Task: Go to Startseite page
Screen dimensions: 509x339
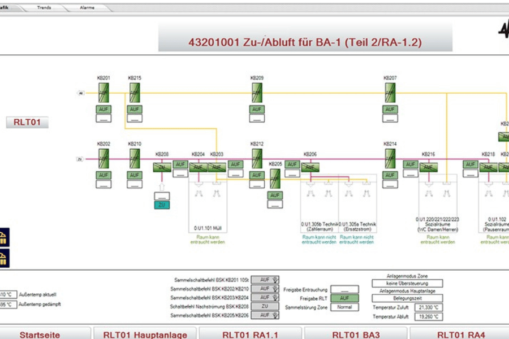Action: [x=40, y=334]
